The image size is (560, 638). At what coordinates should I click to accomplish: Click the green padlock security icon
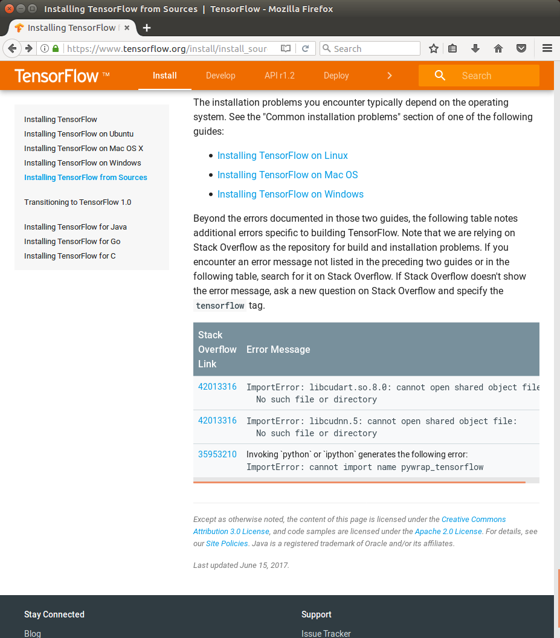pos(56,48)
